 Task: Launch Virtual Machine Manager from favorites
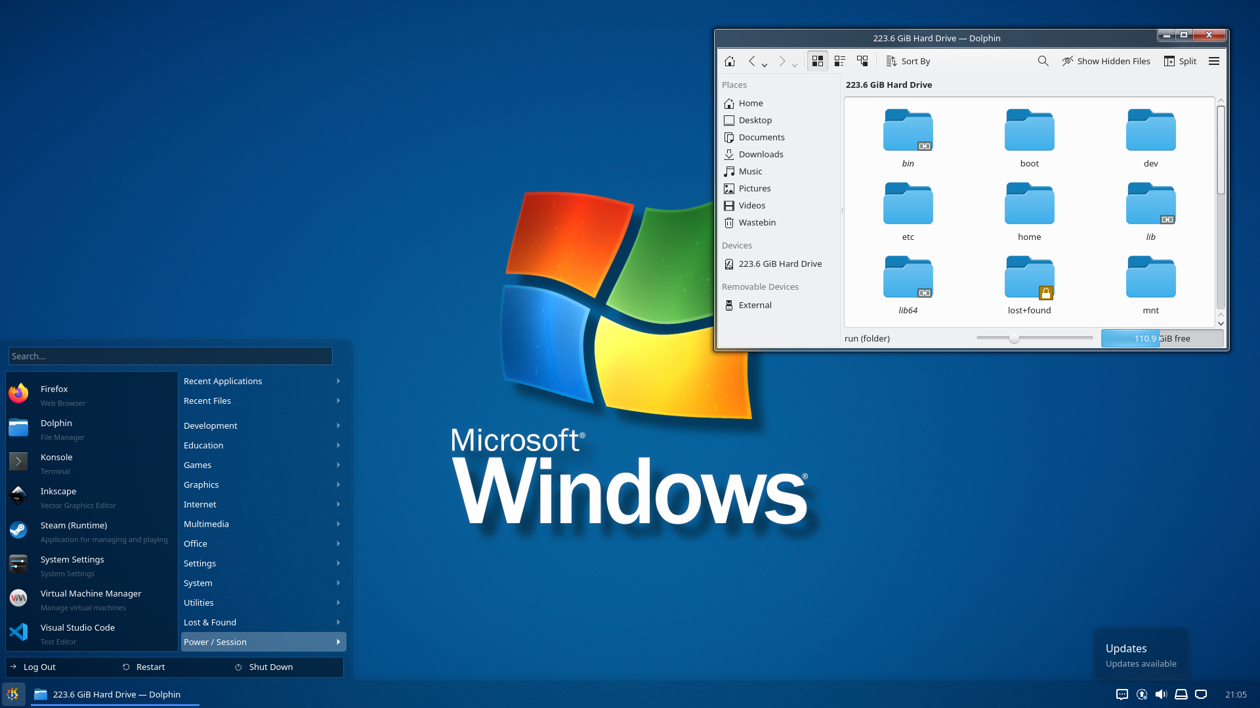click(x=92, y=600)
